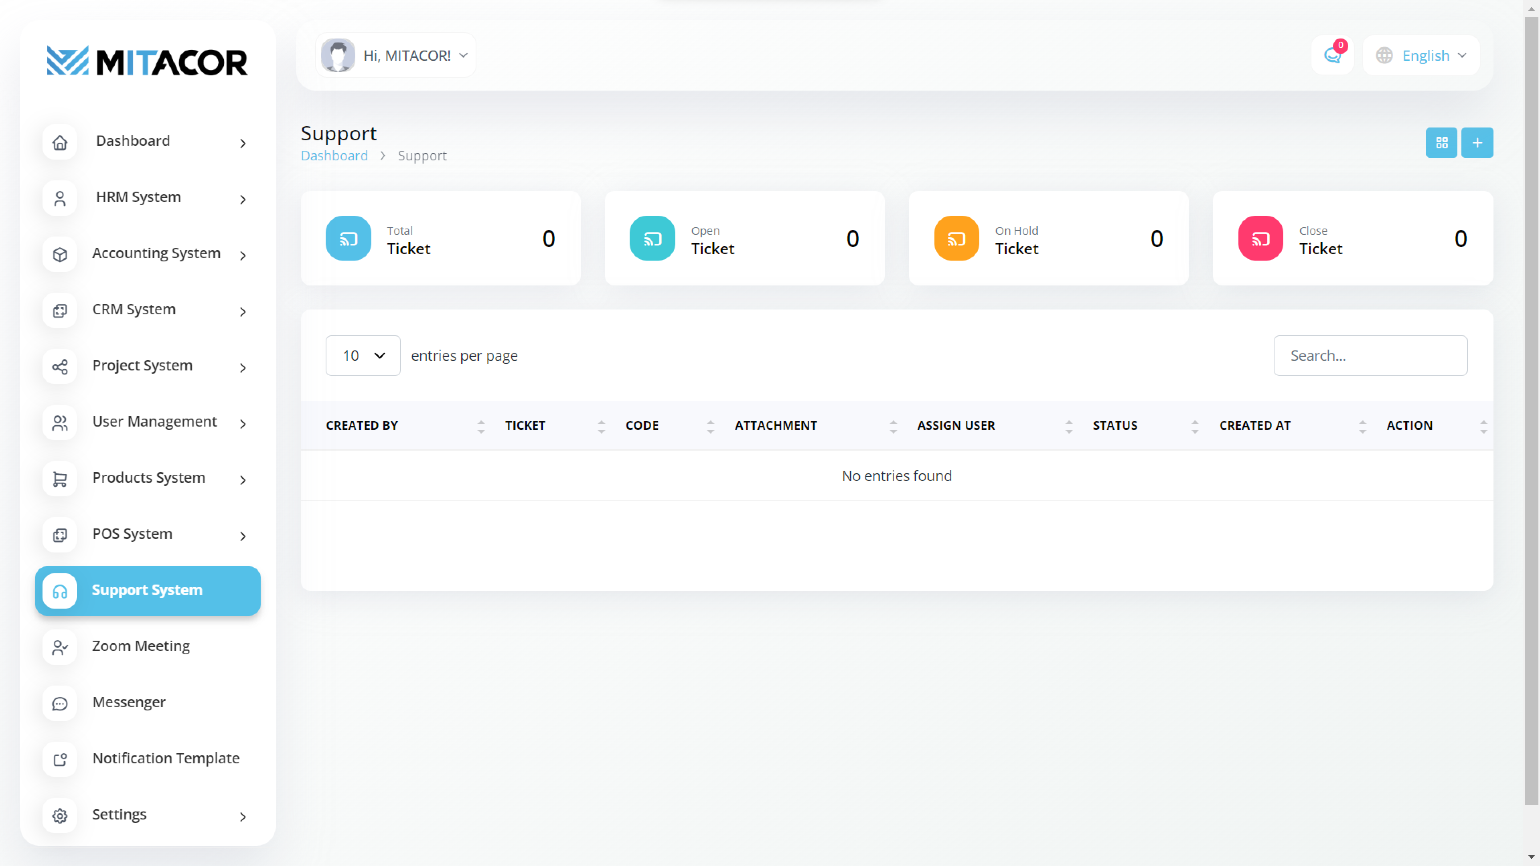Screen dimensions: 1540x866
Task: Click the Open Ticket teal icon
Action: 652,238
